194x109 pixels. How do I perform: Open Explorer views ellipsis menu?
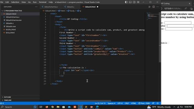(36, 7)
